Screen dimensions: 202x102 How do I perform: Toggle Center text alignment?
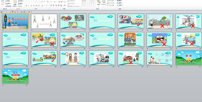tap(54, 5)
